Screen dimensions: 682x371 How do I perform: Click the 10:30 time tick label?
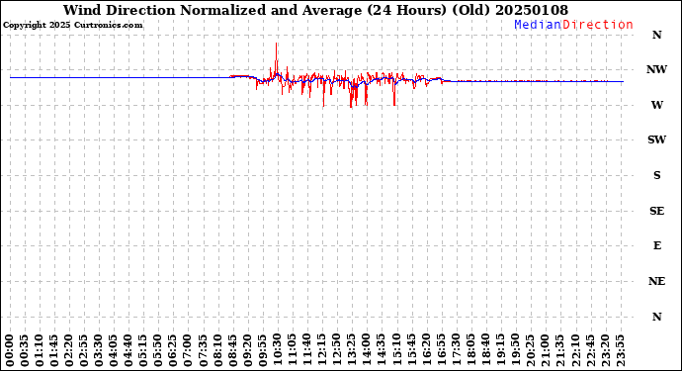[278, 350]
